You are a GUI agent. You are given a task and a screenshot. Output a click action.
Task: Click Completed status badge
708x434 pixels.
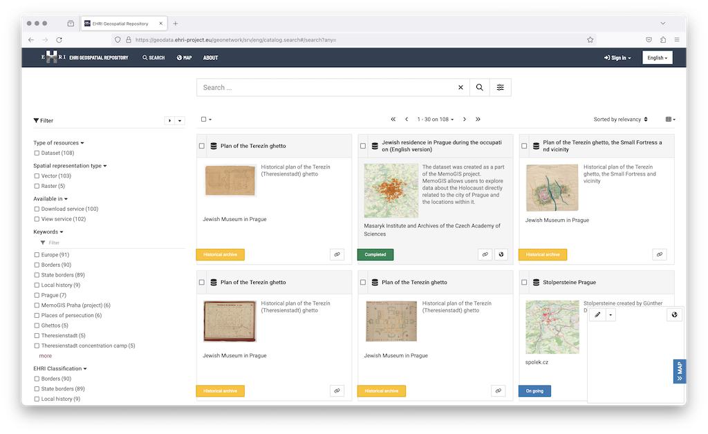pyautogui.click(x=375, y=254)
